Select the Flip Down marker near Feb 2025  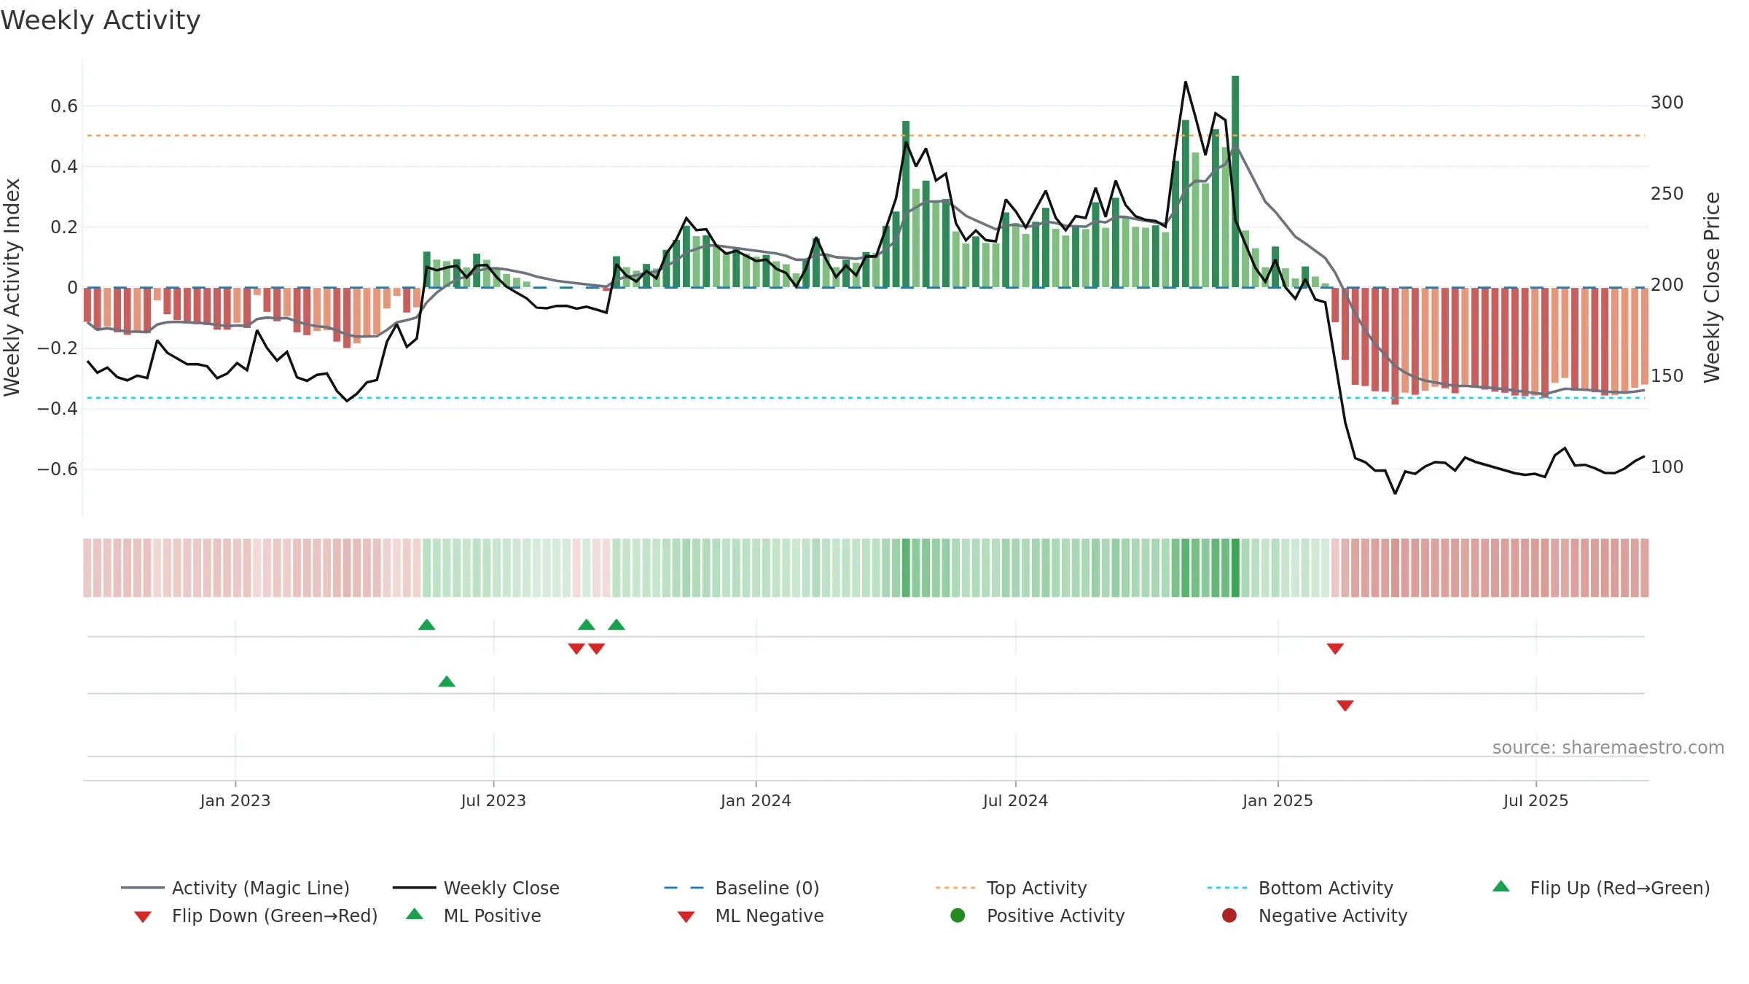pos(1335,649)
